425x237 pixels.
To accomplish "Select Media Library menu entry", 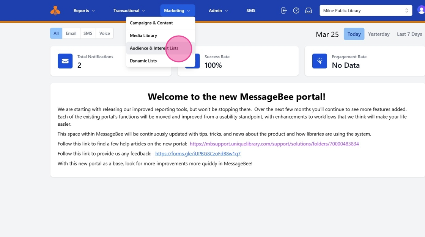I will pyautogui.click(x=161, y=36).
